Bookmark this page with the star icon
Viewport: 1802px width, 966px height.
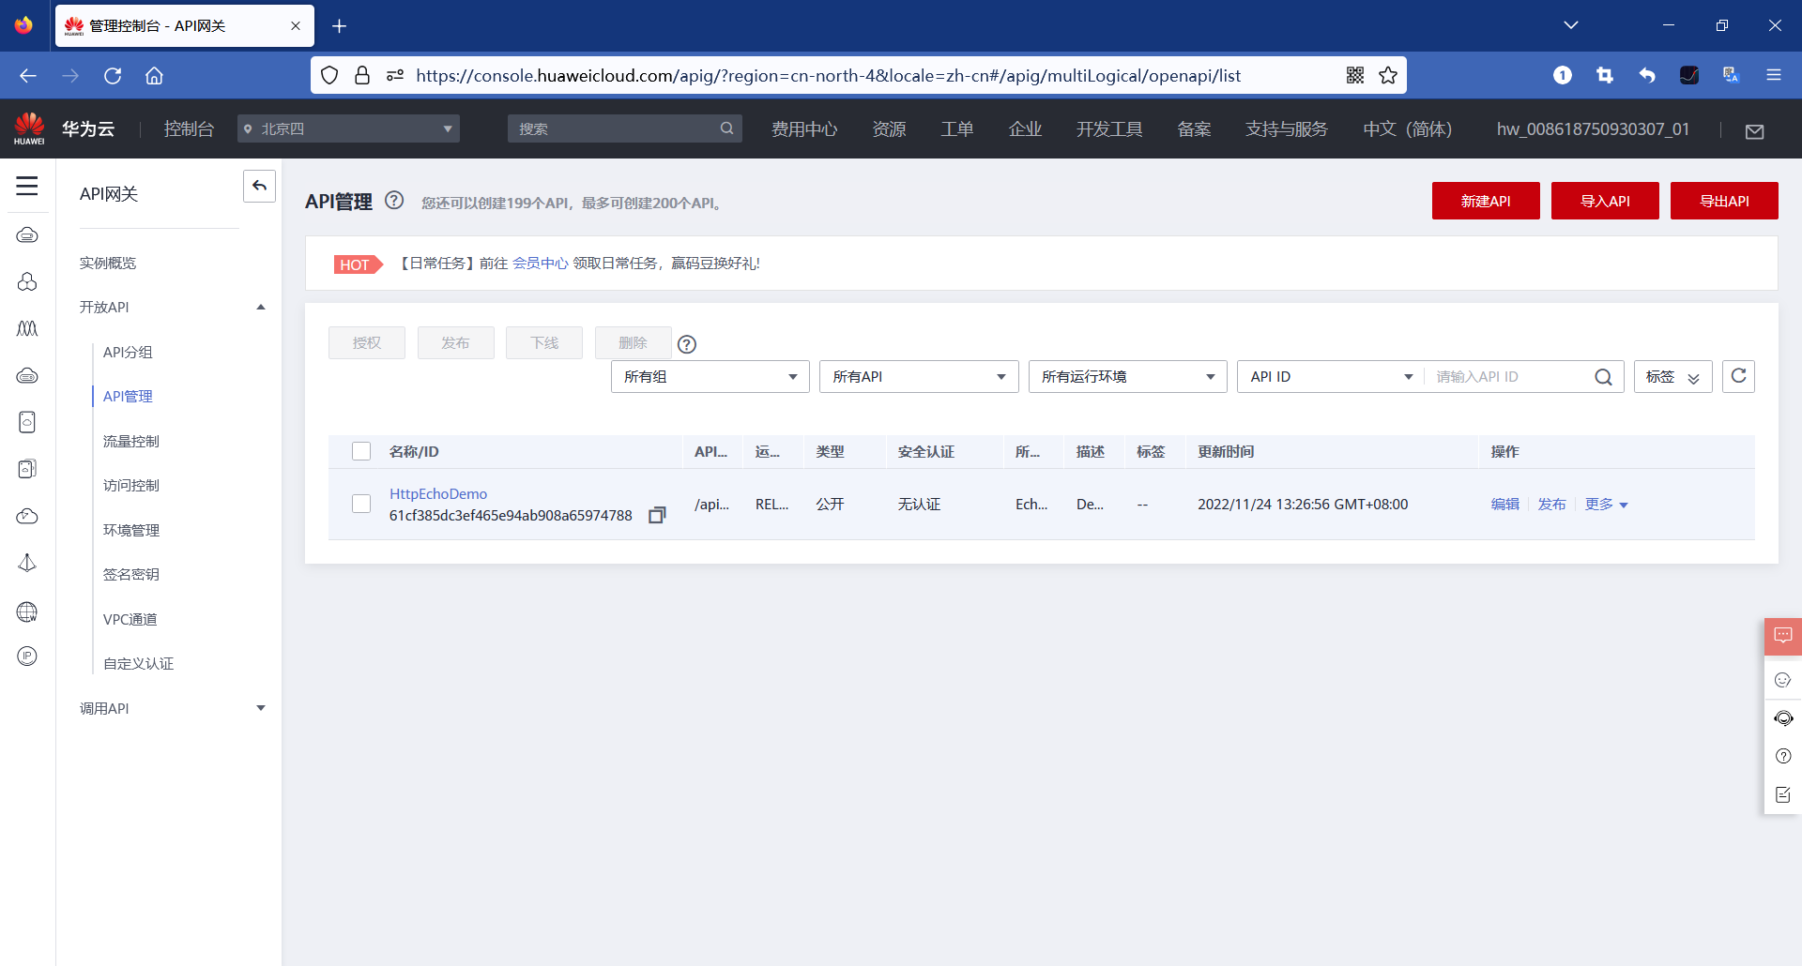[x=1388, y=75]
